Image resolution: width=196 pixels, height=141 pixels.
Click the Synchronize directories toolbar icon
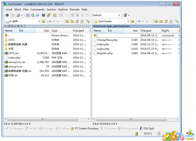(x=33, y=15)
